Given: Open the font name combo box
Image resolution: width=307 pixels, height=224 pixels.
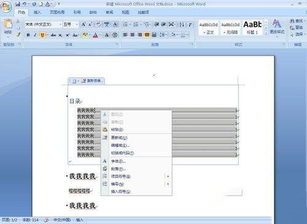Looking at the screenshot, I should (43, 25).
